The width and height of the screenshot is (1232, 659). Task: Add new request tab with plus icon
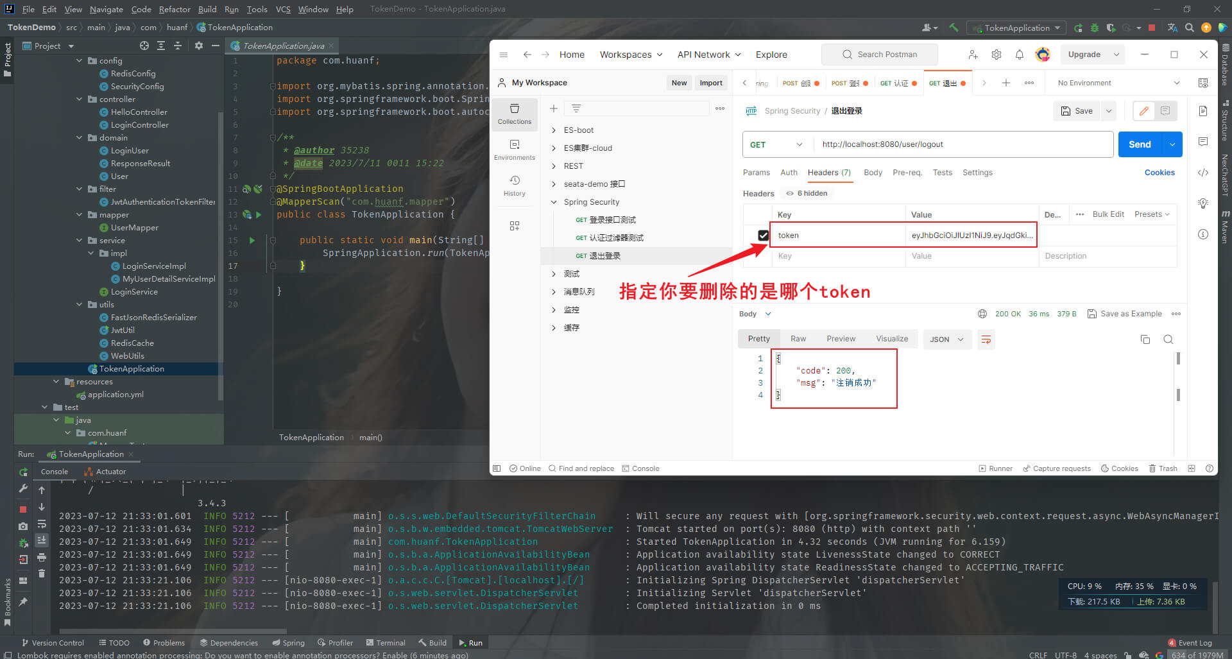tap(1006, 83)
